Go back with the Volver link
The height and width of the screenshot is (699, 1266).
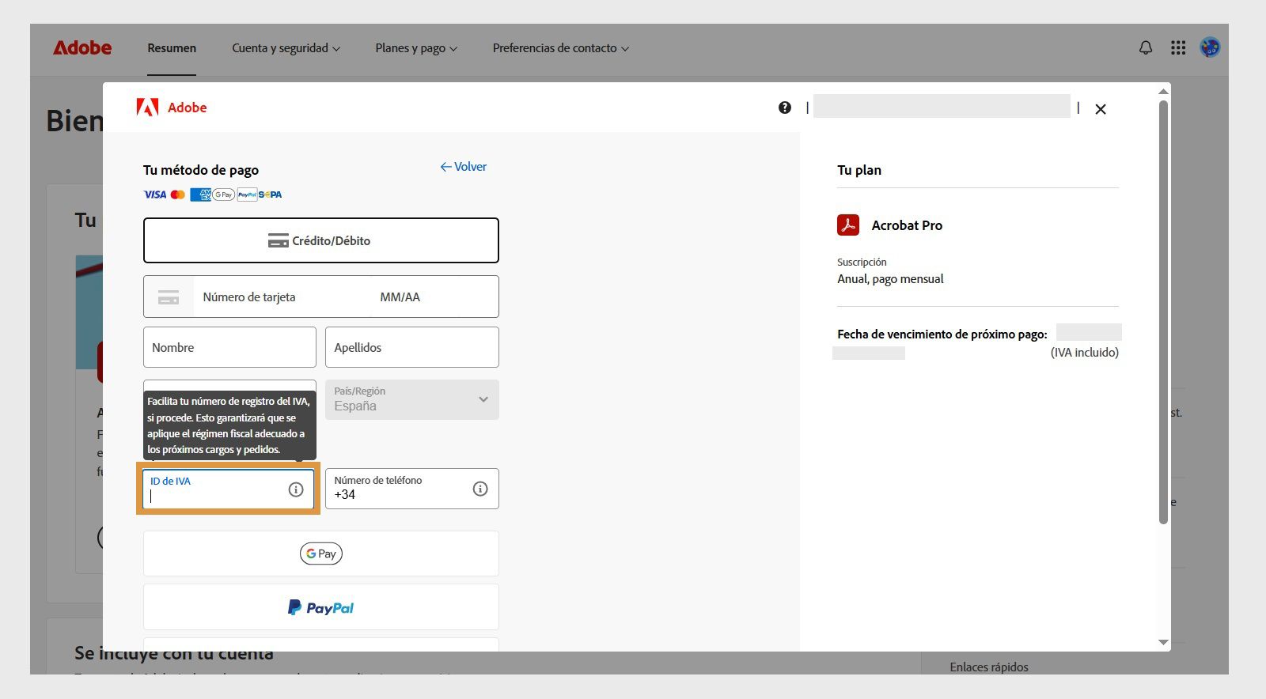[464, 167]
